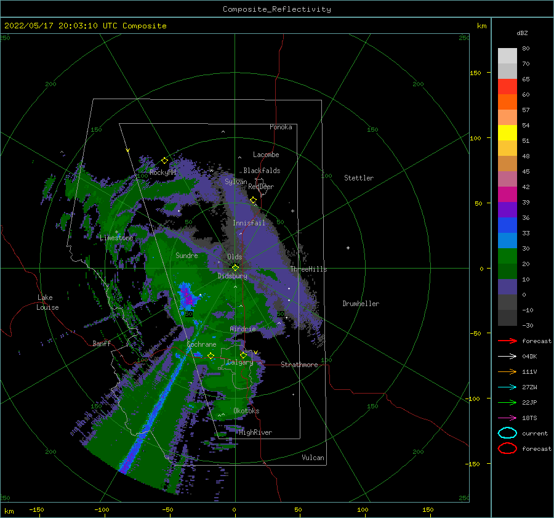Click the yellow diamond marker under Cochrane
This screenshot has width=554, height=518.
pos(211,355)
